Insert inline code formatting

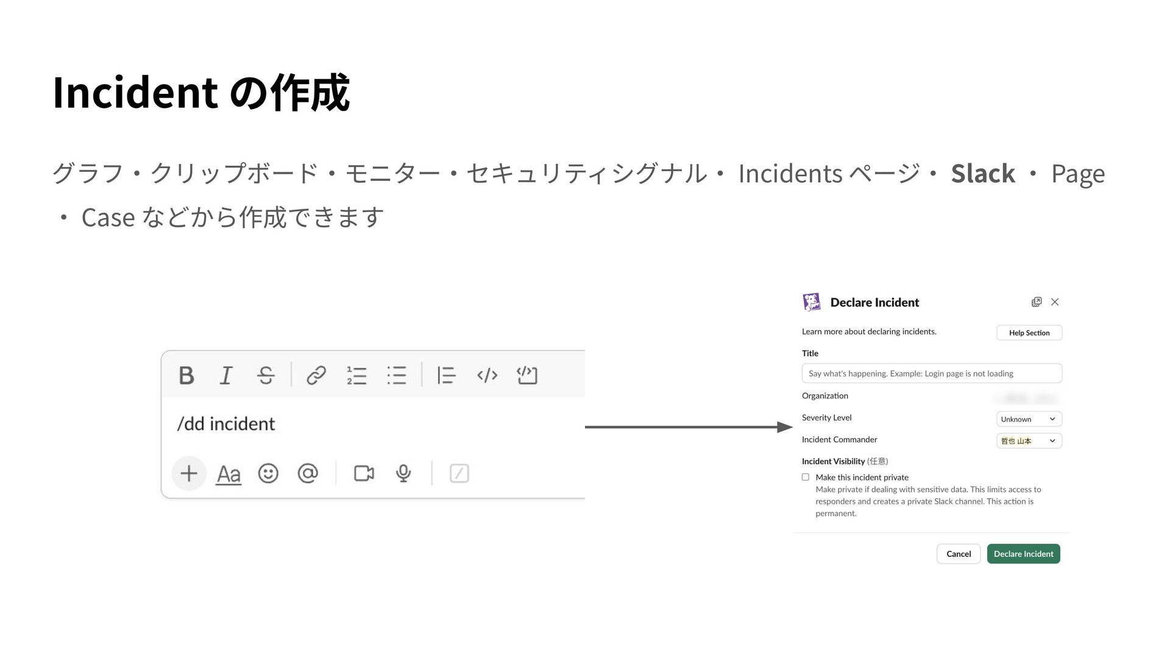487,375
